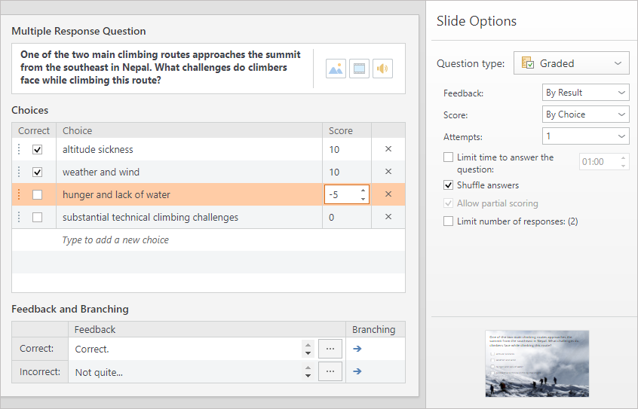638x409 pixels.
Task: Add audio to the question
Action: [382, 69]
